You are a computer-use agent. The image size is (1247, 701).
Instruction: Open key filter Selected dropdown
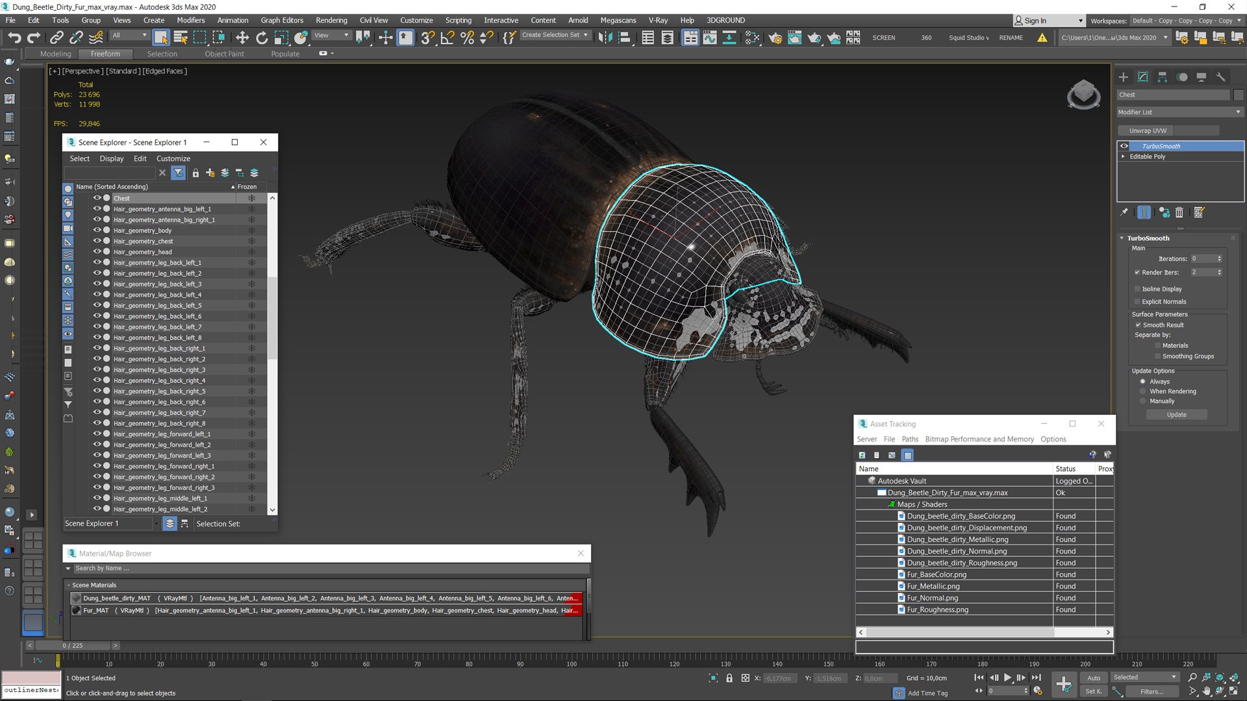[1145, 678]
